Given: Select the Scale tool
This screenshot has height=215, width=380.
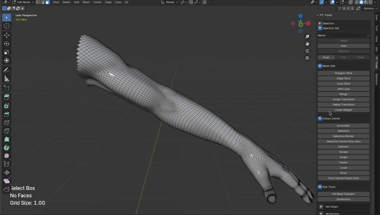Looking at the screenshot, I should 6,52.
